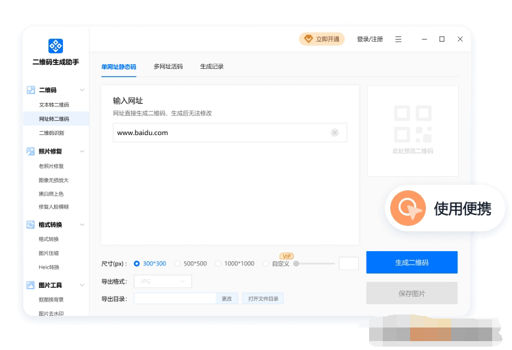
Task: Select the 300*300 size option
Action: (x=150, y=263)
